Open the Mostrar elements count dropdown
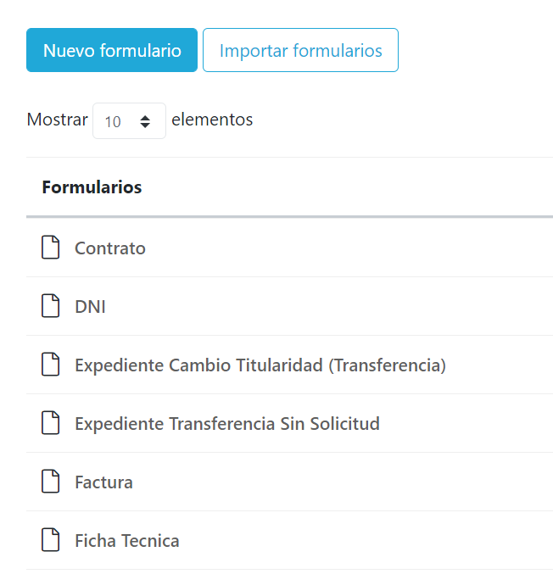The width and height of the screenshot is (553, 574). (x=129, y=121)
